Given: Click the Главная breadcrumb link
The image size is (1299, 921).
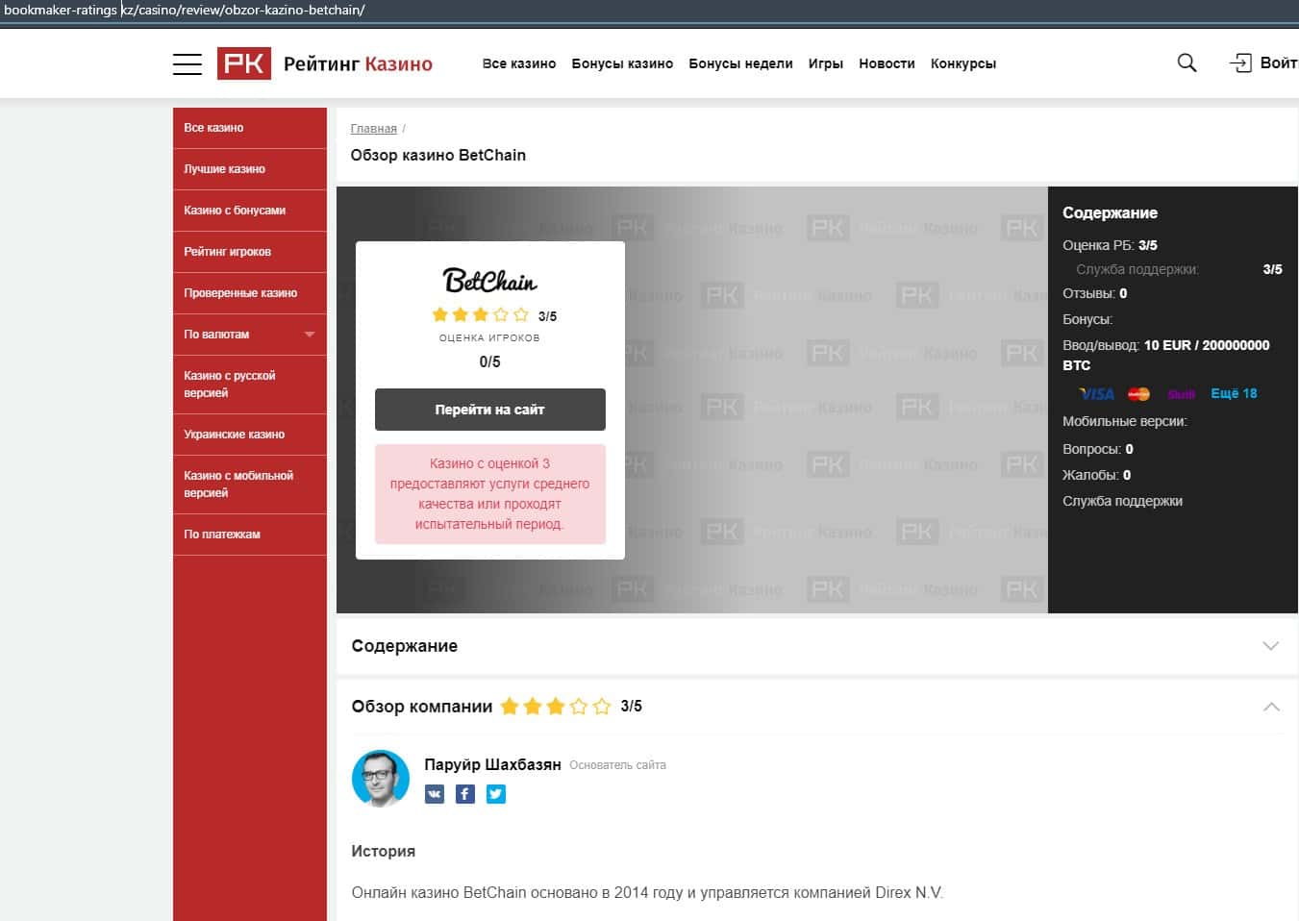Looking at the screenshot, I should pyautogui.click(x=373, y=129).
